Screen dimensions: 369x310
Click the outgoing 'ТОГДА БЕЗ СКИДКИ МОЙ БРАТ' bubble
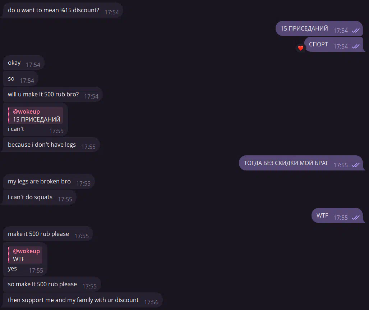(x=301, y=163)
